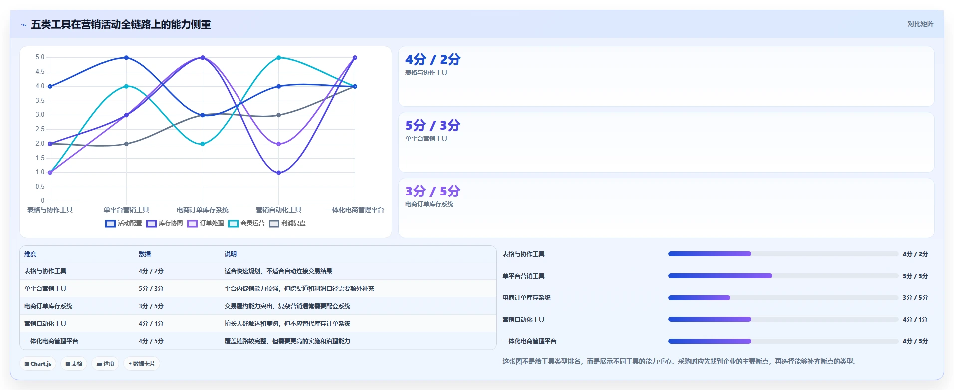The width and height of the screenshot is (954, 390).
Task: Click the 表格 tag chip
Action: coord(74,364)
